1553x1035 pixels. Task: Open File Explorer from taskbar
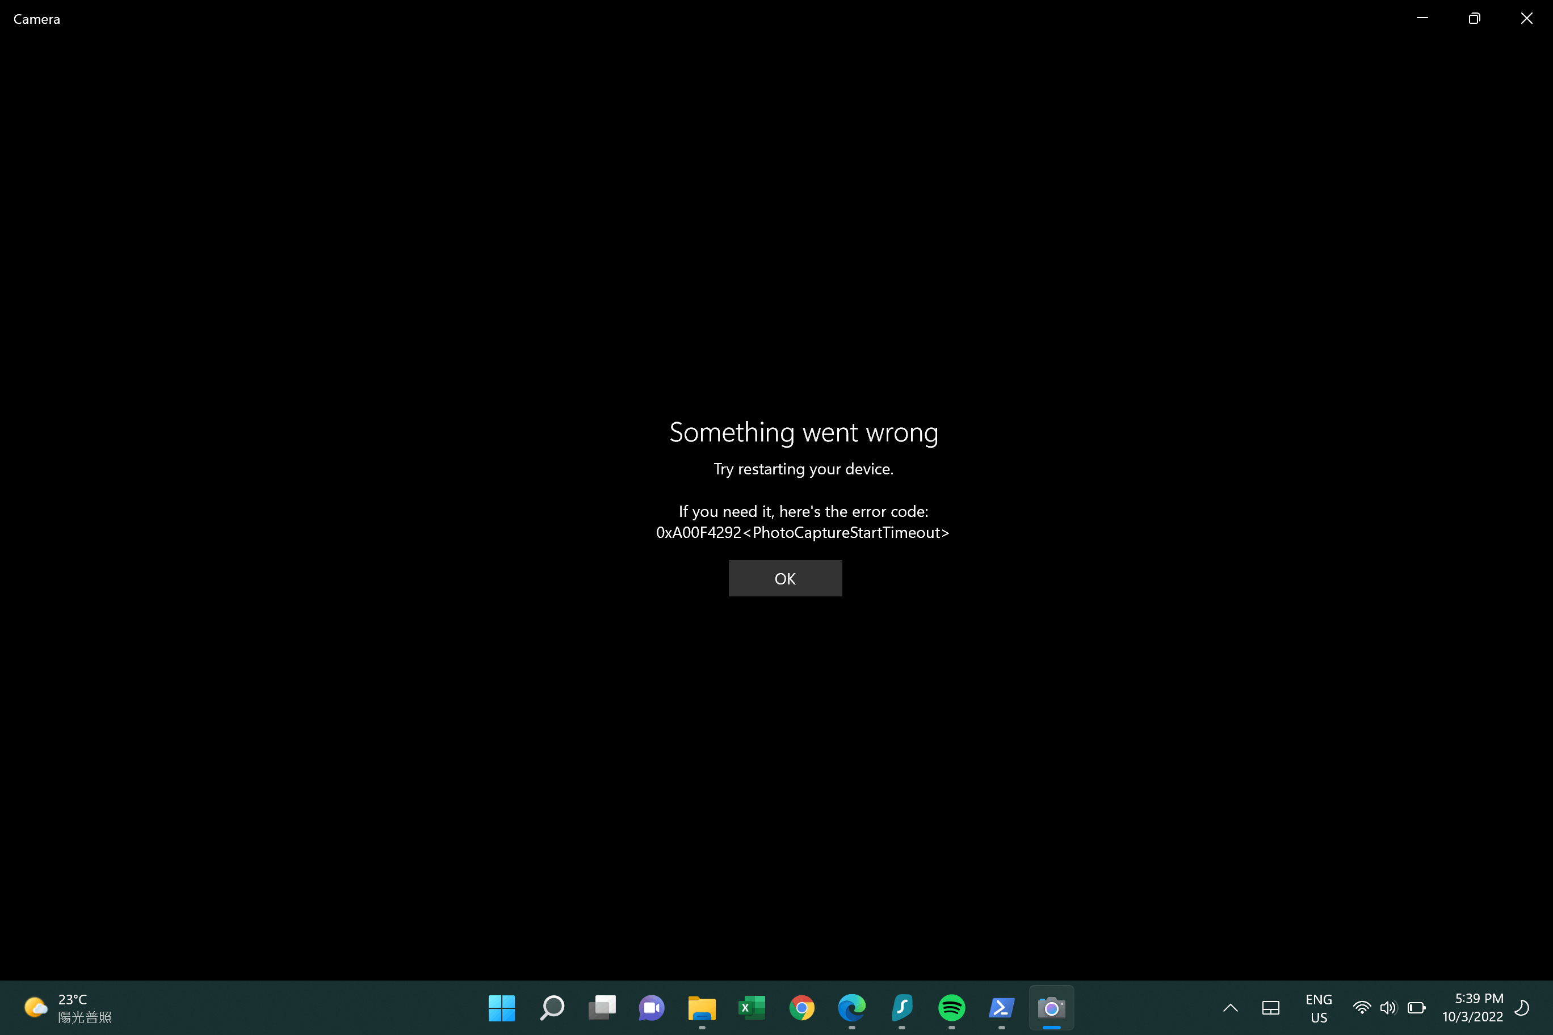pos(701,1007)
